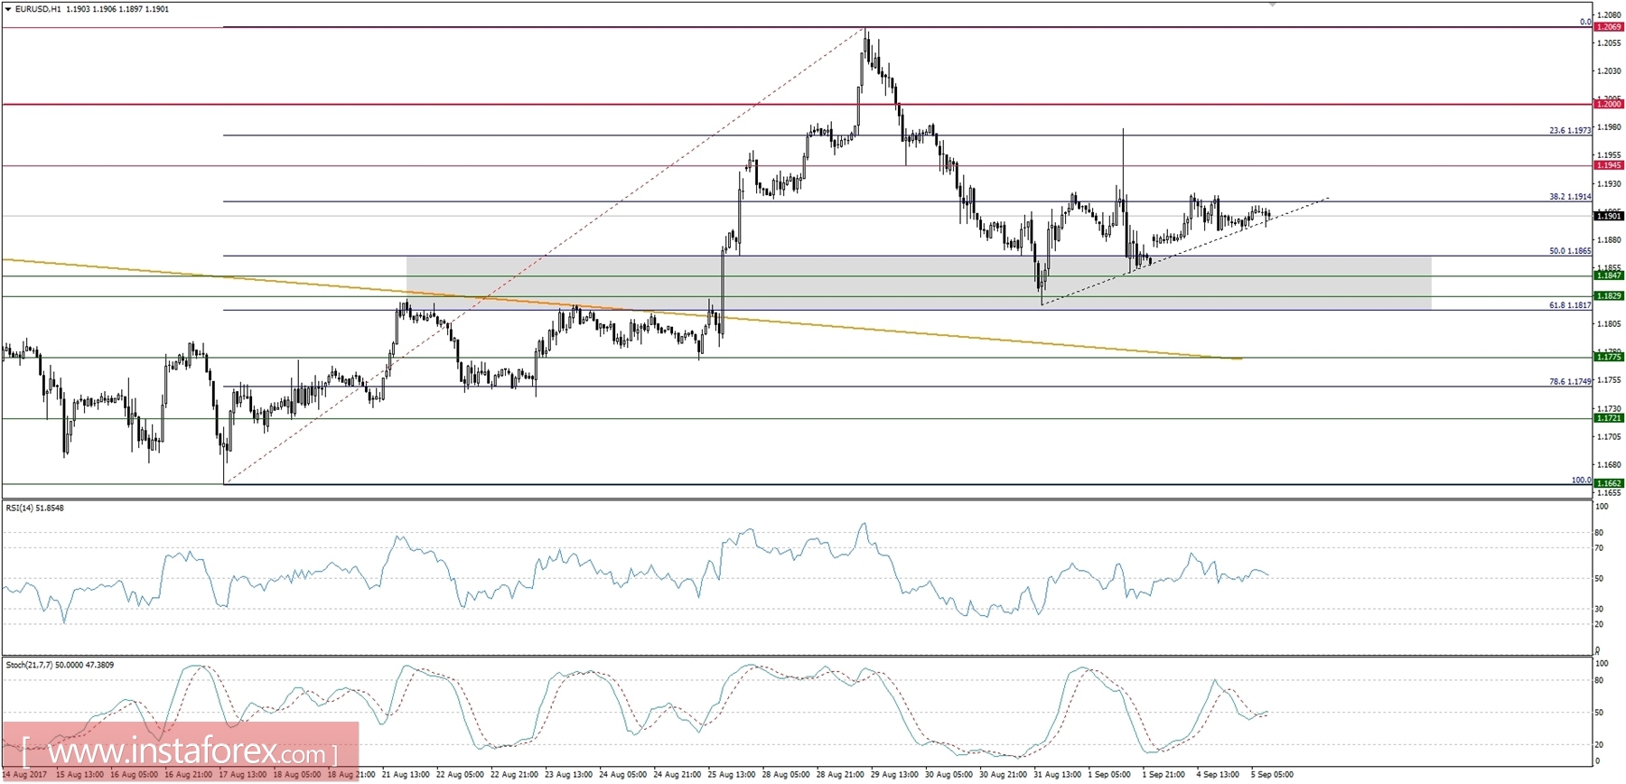1626x784 pixels.
Task: Click the 1.2055 price axis value
Action: (1609, 42)
